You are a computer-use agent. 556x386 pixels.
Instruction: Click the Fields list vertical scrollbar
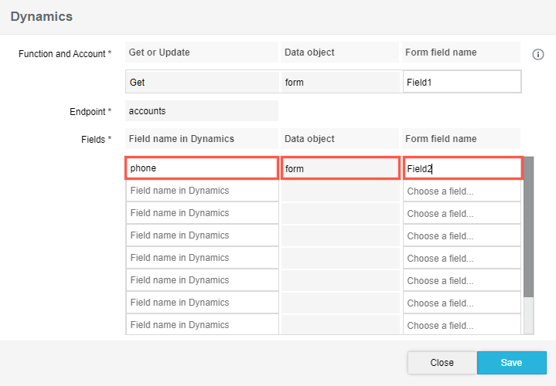[528, 232]
